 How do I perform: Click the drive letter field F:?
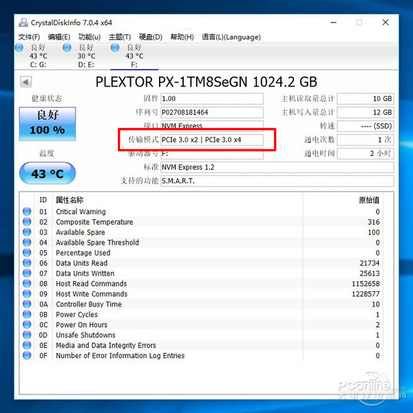pyautogui.click(x=212, y=153)
